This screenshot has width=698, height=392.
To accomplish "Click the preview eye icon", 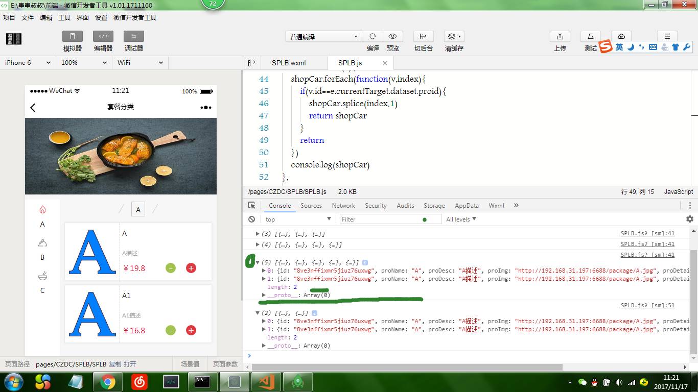I will click(x=392, y=36).
